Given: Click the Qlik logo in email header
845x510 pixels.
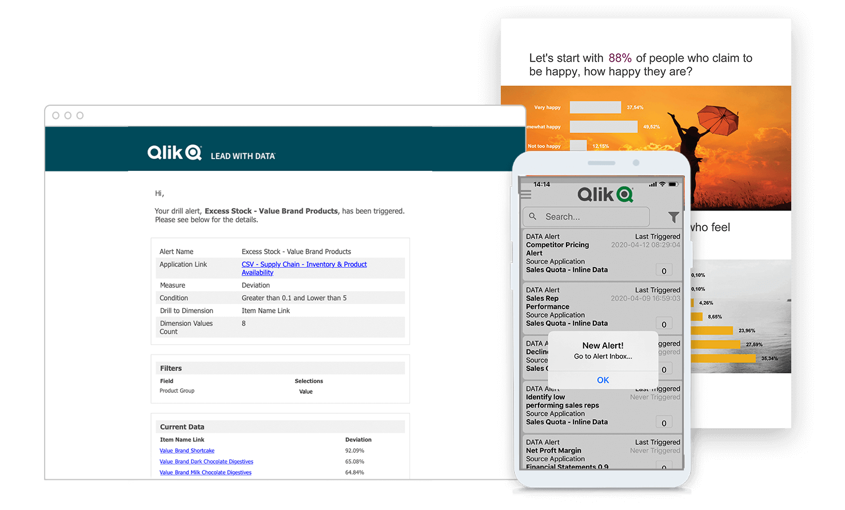Looking at the screenshot, I should point(174,153).
